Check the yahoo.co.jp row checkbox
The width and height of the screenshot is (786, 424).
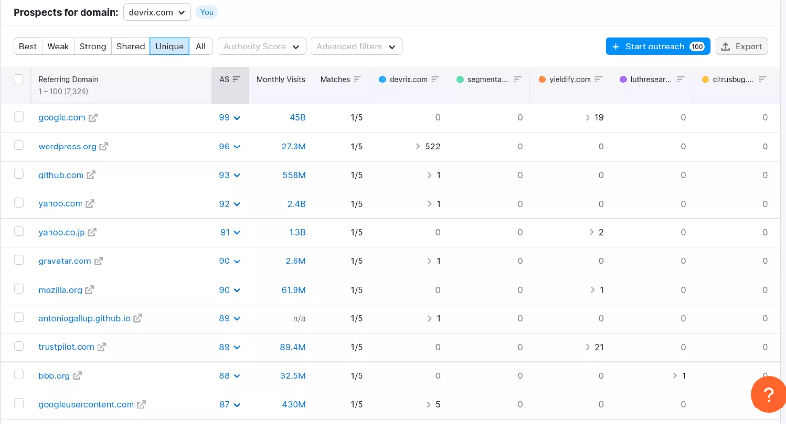(18, 231)
